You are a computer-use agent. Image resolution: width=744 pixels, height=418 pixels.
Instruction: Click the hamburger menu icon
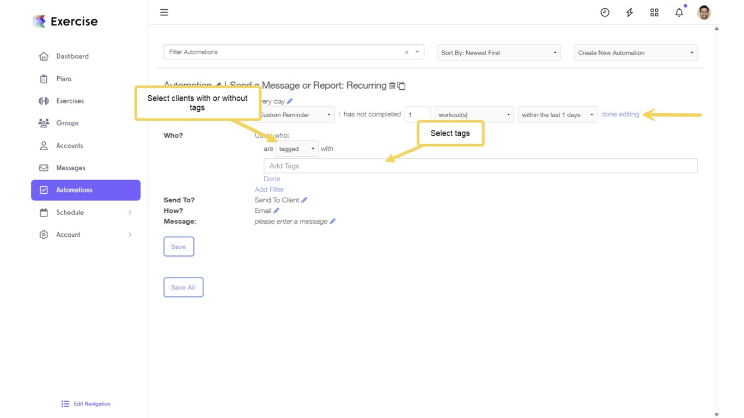pos(164,12)
